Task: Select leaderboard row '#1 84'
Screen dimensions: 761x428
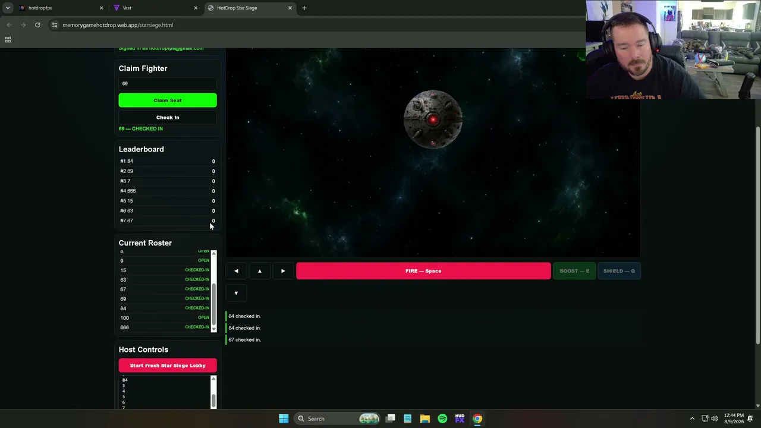Action: click(168, 161)
